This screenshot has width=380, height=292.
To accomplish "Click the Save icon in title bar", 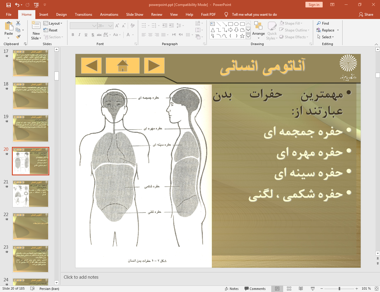I will pos(9,5).
